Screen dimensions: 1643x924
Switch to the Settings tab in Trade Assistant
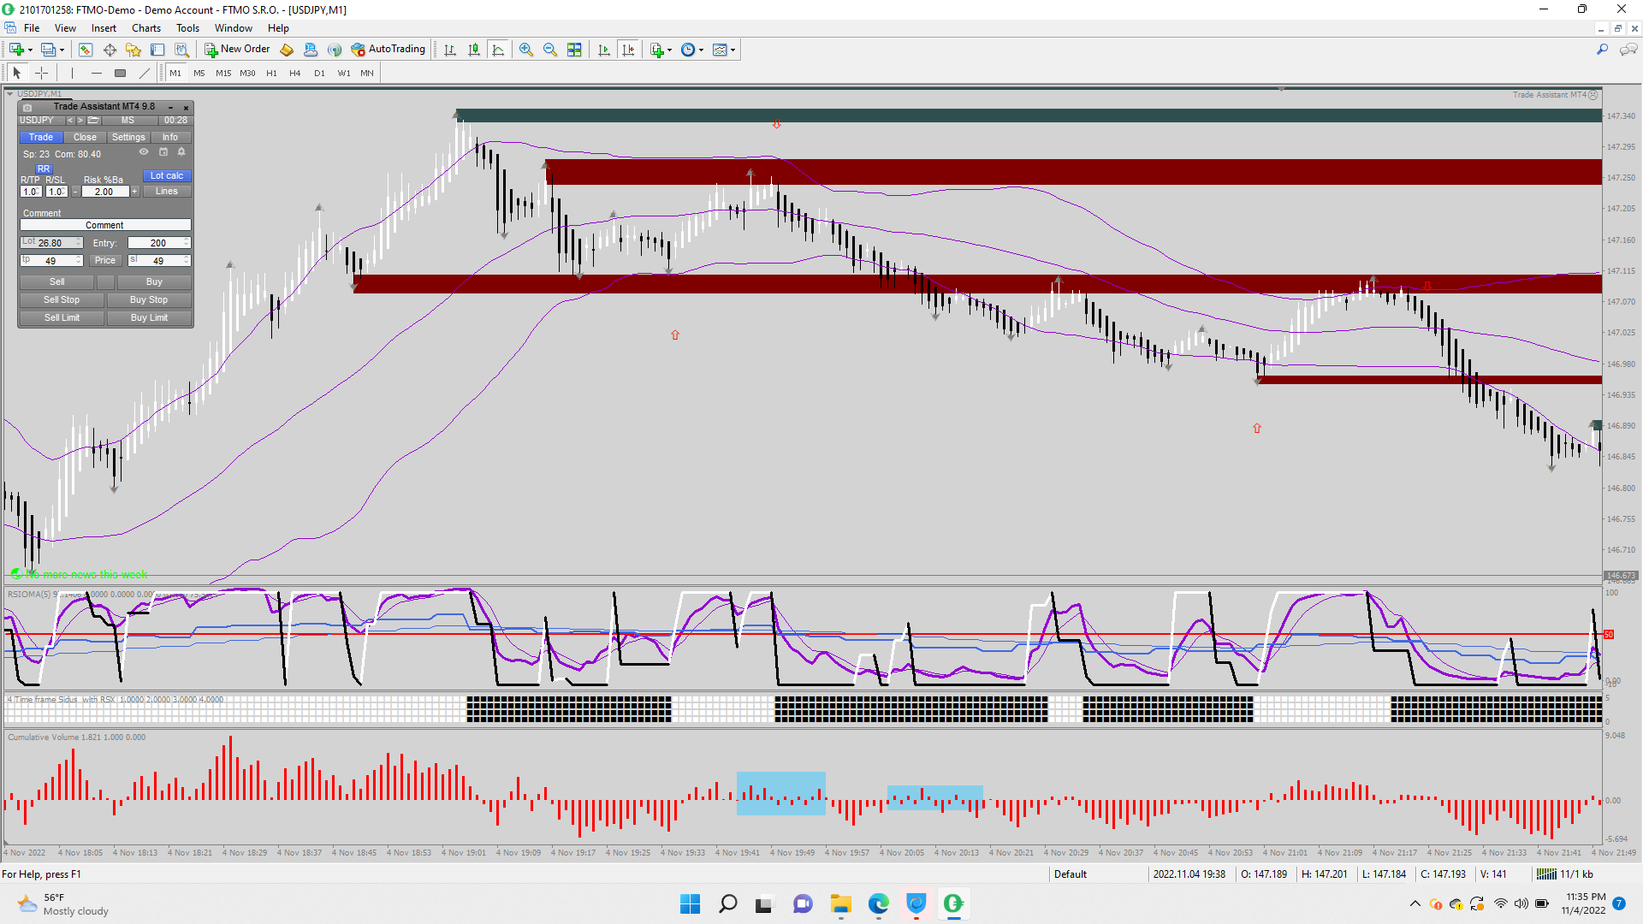(128, 137)
